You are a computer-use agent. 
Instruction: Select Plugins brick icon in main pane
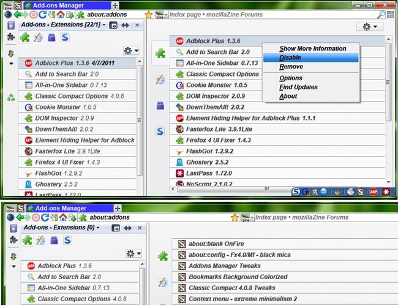160,105
